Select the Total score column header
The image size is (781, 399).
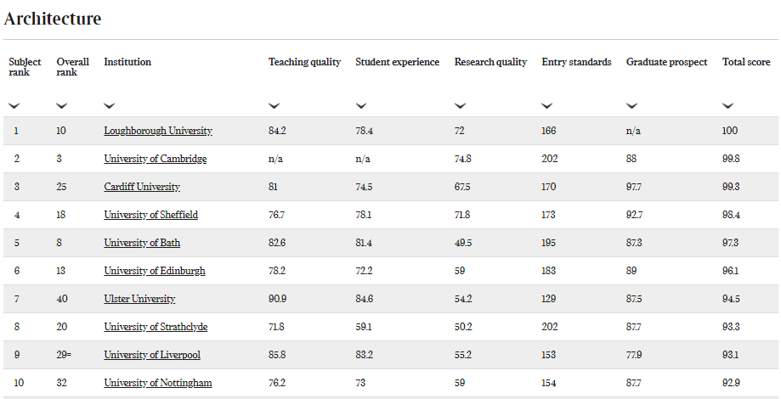pyautogui.click(x=746, y=62)
